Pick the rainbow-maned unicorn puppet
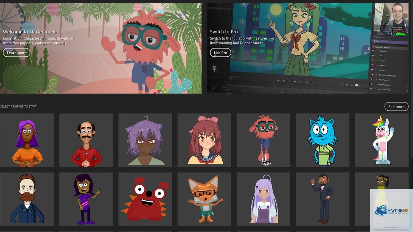The width and height of the screenshot is (413, 232). [x=382, y=140]
